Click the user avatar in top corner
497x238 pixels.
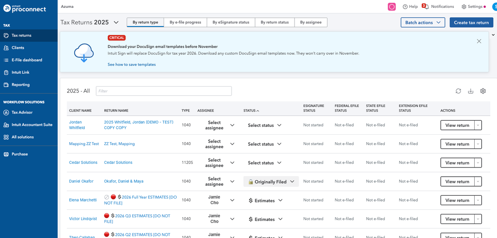495,7
